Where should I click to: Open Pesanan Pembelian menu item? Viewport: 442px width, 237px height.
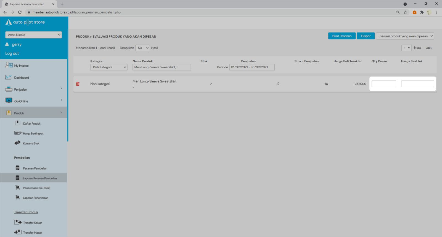click(35, 168)
